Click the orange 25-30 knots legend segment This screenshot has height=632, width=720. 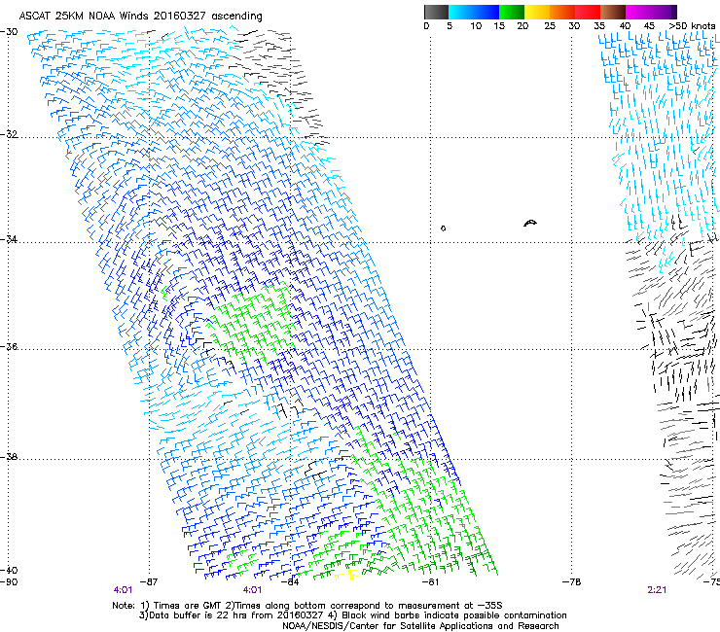click(562, 12)
